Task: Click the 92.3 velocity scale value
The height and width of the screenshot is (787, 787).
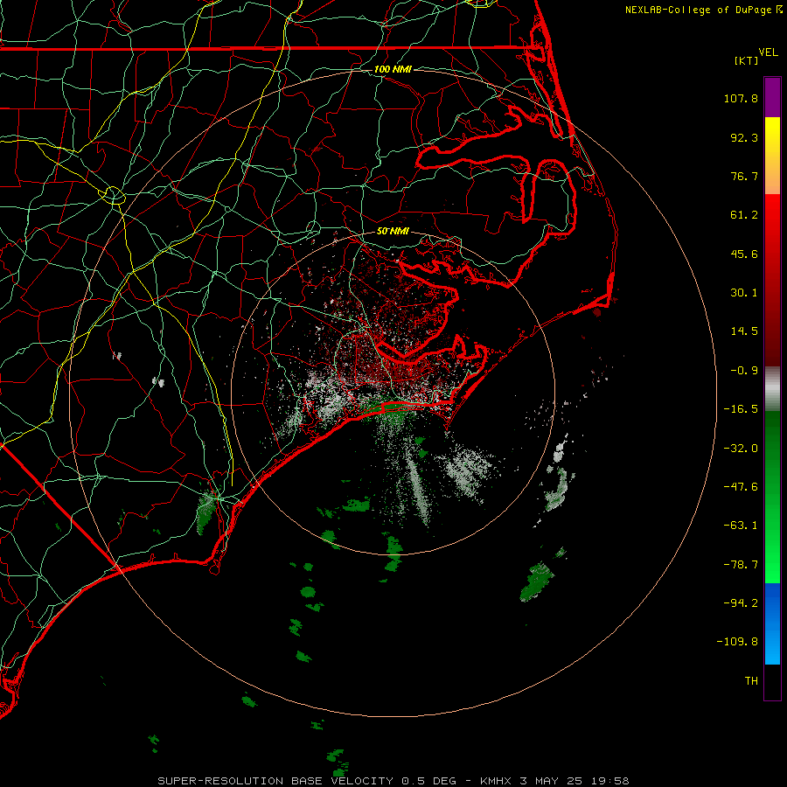Action: tap(744, 137)
